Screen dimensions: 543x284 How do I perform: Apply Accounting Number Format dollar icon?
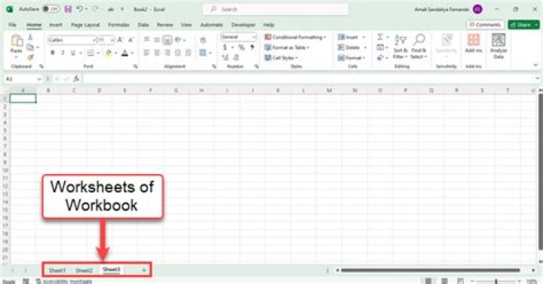tap(225, 47)
